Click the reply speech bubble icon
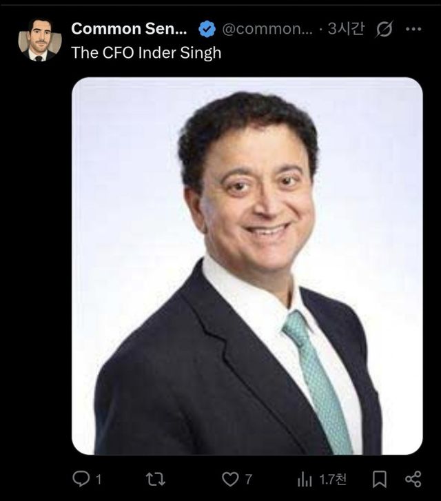441x501 pixels. 80,479
